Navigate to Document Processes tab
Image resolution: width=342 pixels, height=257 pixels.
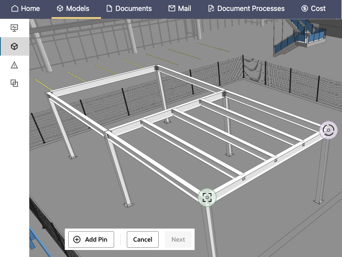(x=246, y=8)
